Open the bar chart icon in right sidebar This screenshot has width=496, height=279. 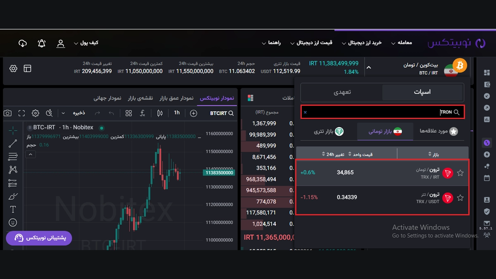[x=486, y=119]
